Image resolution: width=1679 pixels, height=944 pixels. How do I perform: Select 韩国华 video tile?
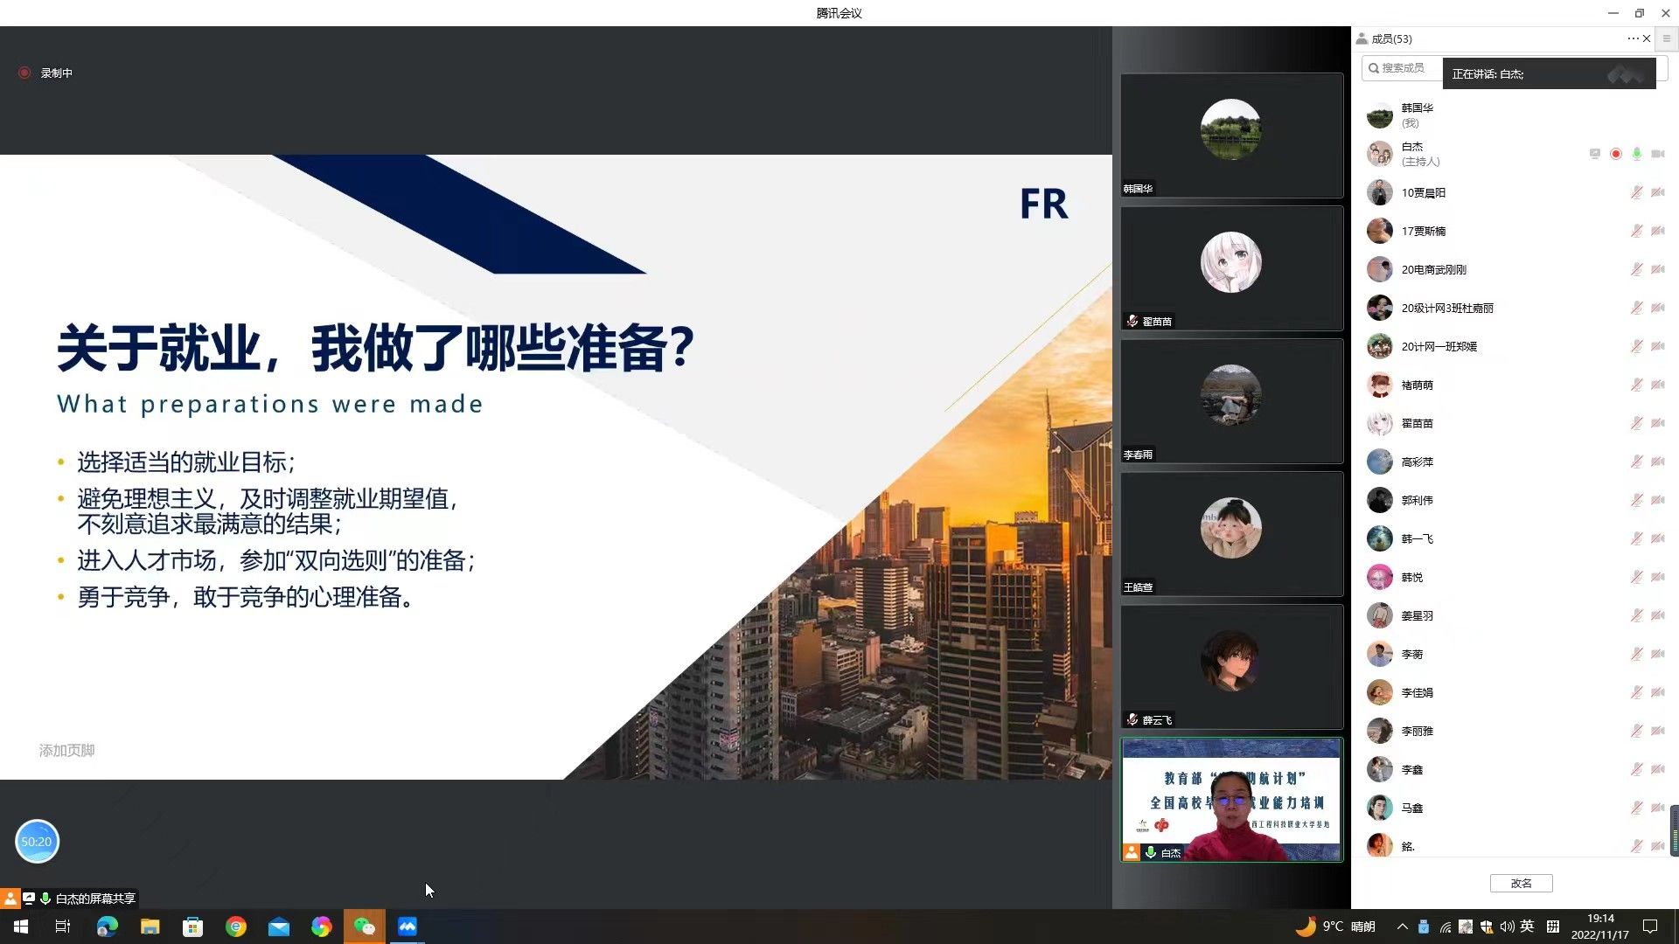1231,135
